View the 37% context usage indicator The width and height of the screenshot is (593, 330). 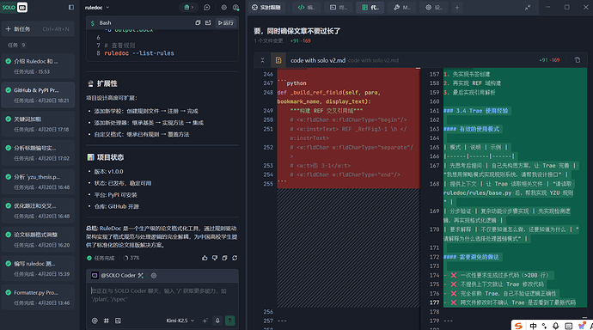131,258
